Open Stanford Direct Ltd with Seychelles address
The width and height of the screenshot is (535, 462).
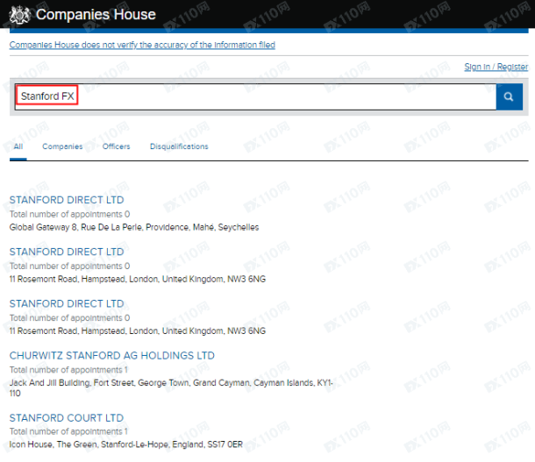point(67,200)
